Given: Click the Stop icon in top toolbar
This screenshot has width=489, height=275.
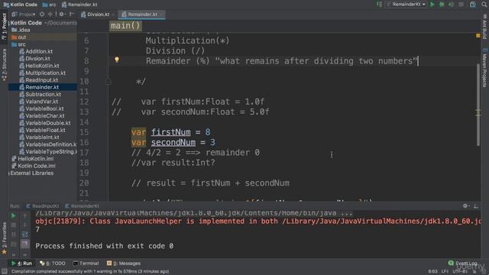Looking at the screenshot, I should [461, 5].
